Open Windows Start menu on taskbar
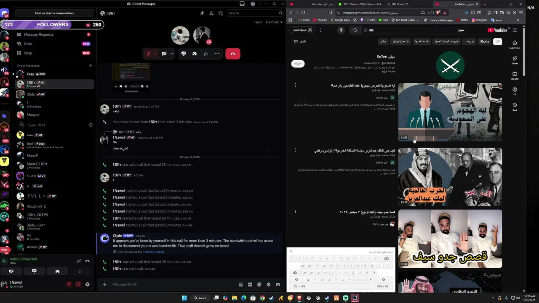The image size is (539, 303). click(x=184, y=298)
